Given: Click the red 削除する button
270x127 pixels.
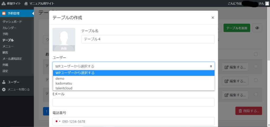Looking at the screenshot, I should 248,111.
